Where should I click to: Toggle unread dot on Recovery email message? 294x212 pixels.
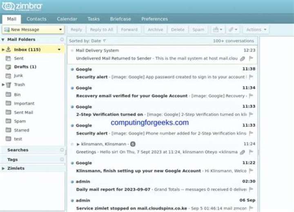click(72, 88)
